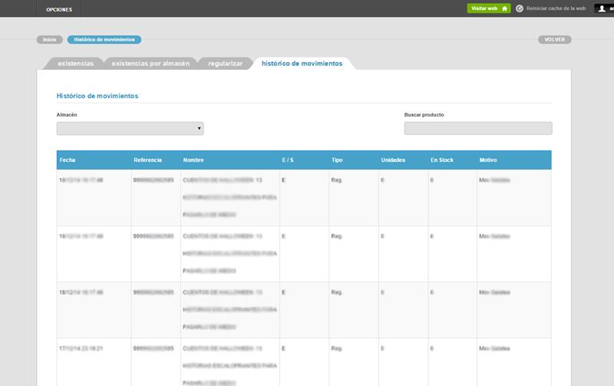Click the Motivo column header

(488, 160)
